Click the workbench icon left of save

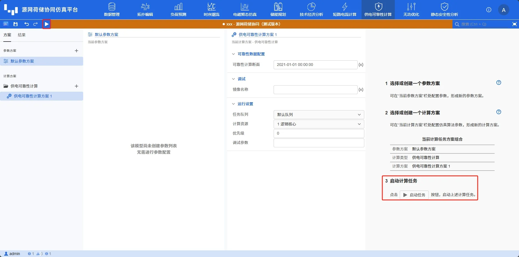pyautogui.click(x=6, y=24)
